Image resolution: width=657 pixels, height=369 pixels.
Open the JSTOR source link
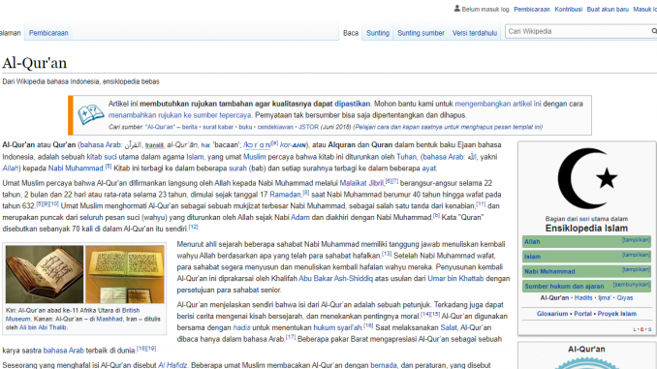[x=309, y=127]
